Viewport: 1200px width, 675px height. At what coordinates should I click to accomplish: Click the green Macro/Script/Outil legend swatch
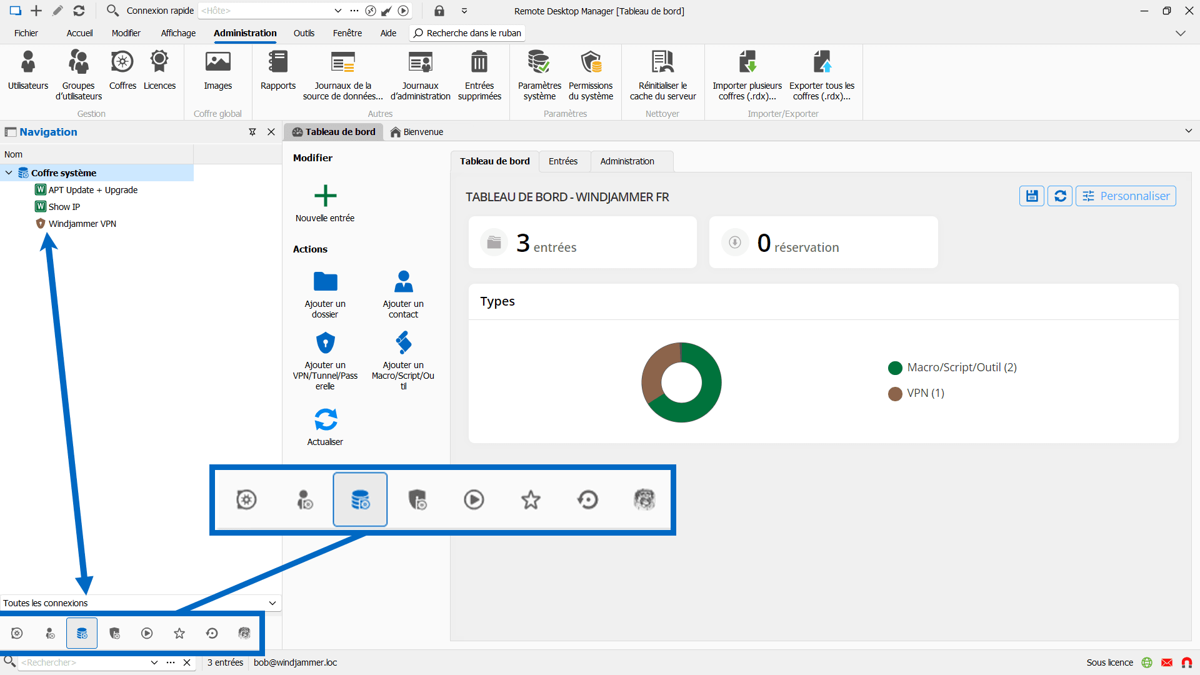[x=895, y=367]
